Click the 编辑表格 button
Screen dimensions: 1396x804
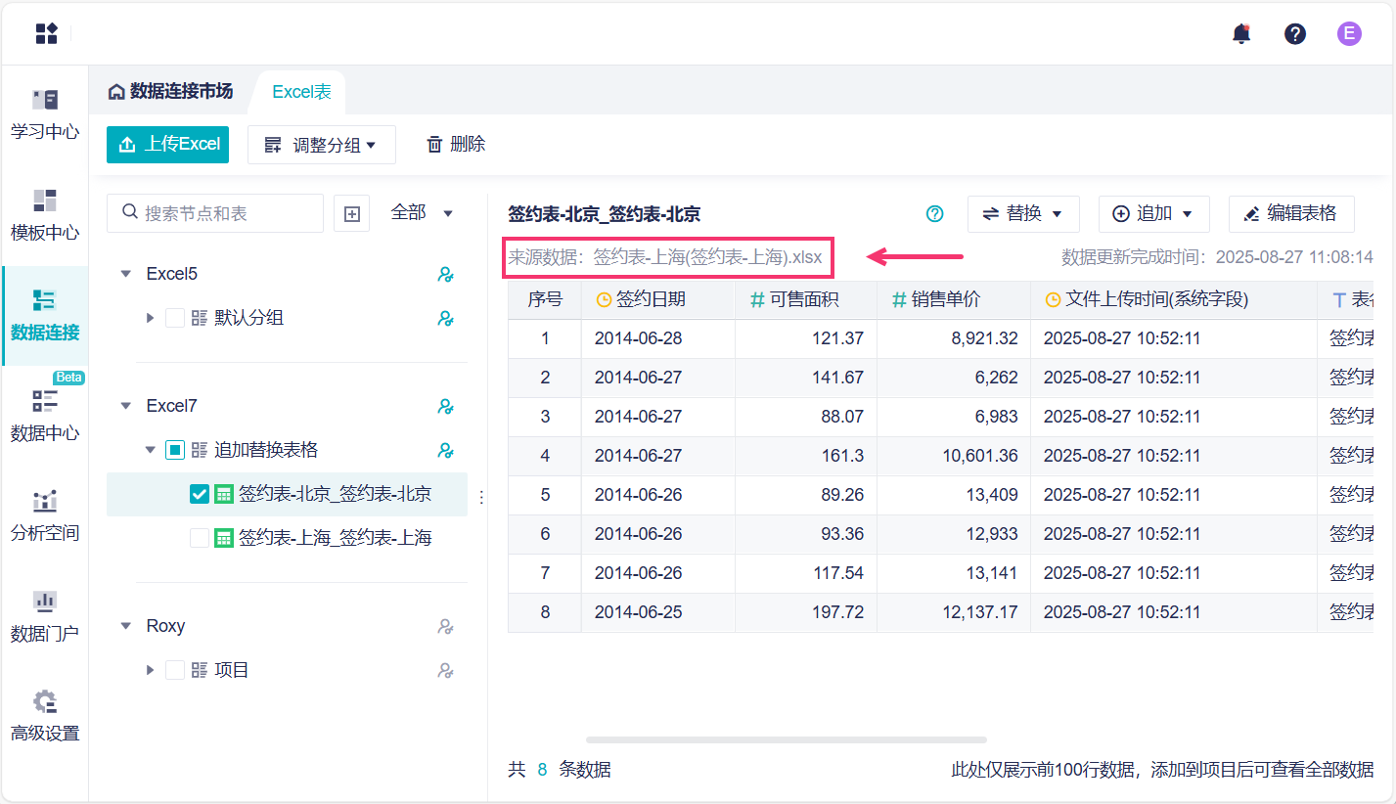1290,214
